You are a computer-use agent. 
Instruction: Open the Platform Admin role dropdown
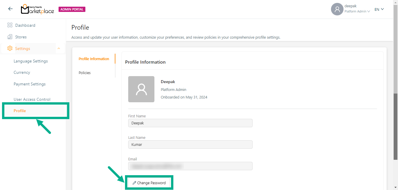tap(357, 12)
